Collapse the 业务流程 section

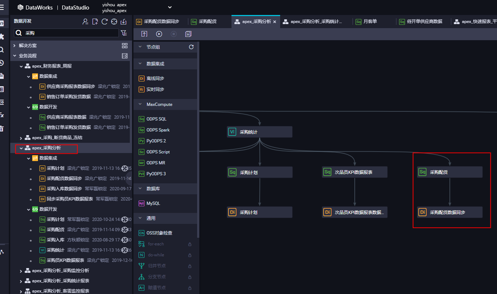[15, 56]
